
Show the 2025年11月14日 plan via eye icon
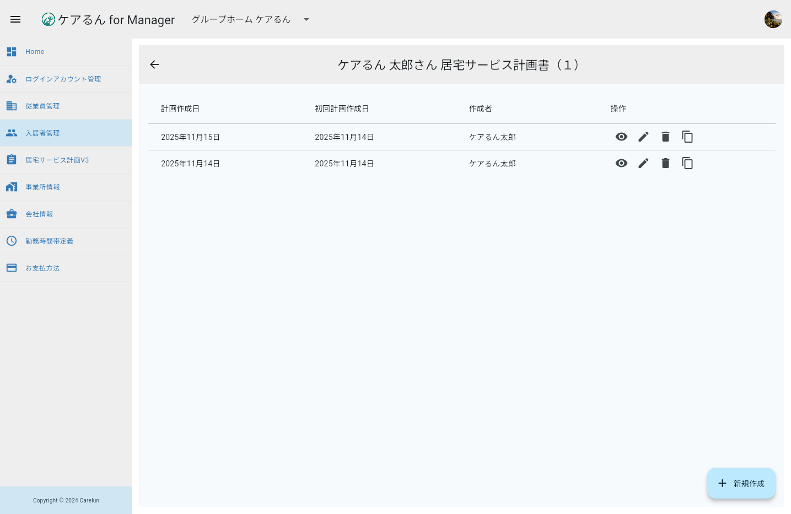coord(621,163)
